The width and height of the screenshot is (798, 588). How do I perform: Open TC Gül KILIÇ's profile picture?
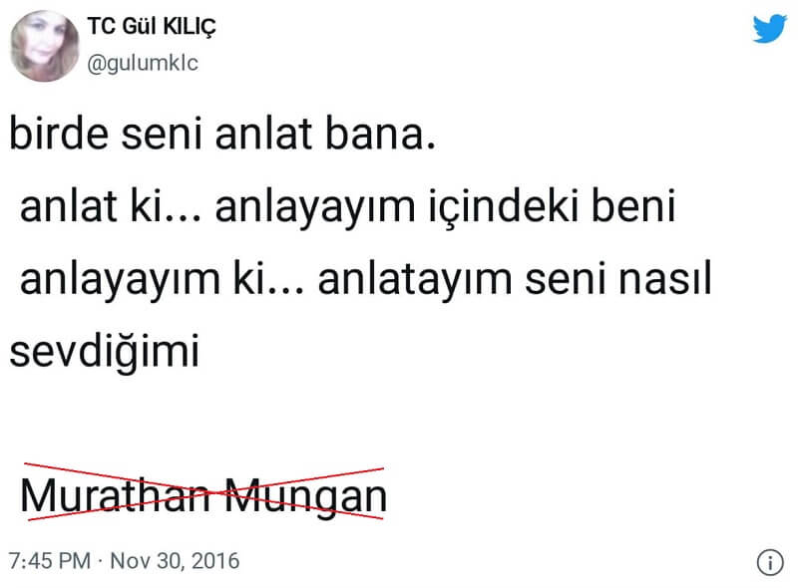click(44, 46)
